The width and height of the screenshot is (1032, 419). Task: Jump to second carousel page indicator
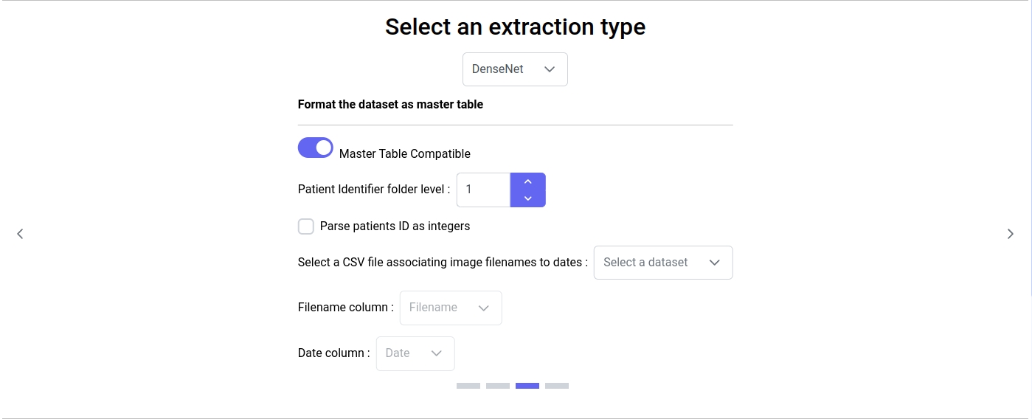coord(498,386)
